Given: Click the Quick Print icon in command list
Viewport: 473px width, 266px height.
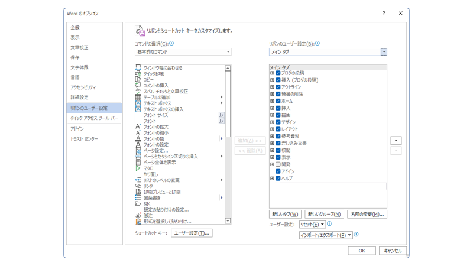Looking at the screenshot, I should [138, 73].
